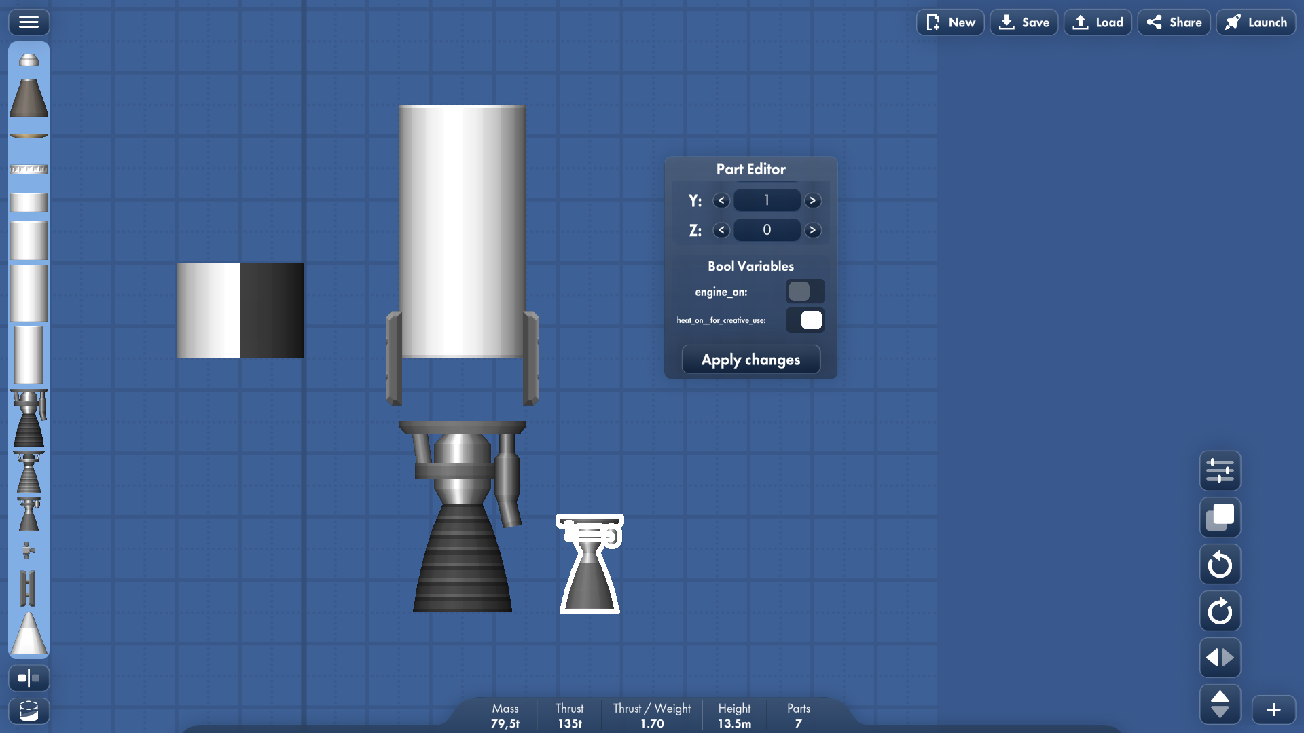
Task: Increase Y value with right arrow
Action: coord(812,201)
